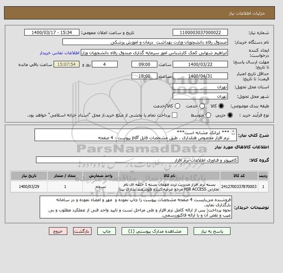Image resolution: width=283 pixels, height=273 pixels.
Task: Open مشاهده مدارک پیوستی (1) button
Action: (x=155, y=231)
